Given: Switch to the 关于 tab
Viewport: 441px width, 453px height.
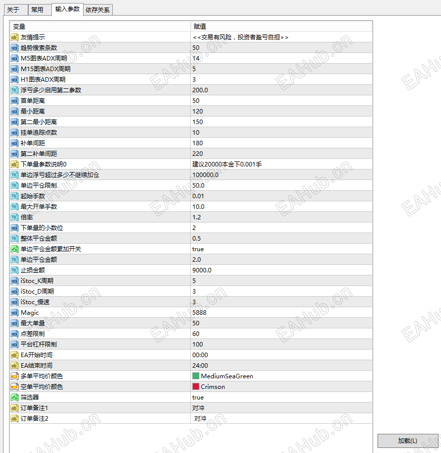Looking at the screenshot, I should (x=16, y=10).
